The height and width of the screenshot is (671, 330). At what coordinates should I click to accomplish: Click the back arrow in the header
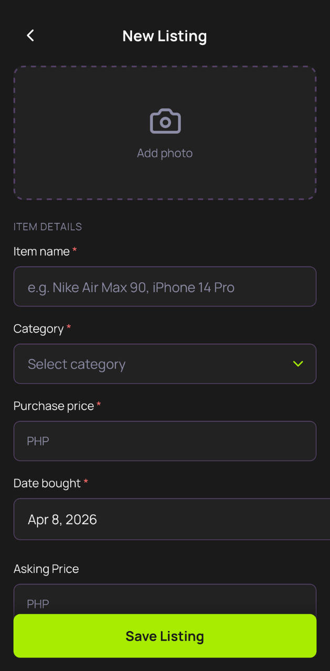(x=30, y=35)
